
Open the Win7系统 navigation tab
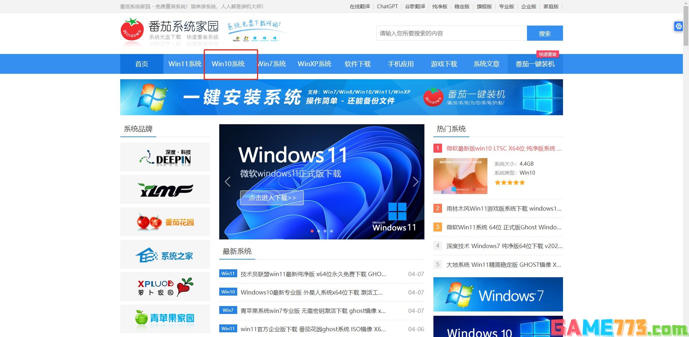coord(272,64)
